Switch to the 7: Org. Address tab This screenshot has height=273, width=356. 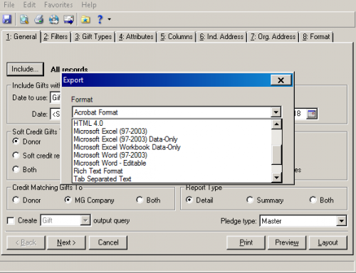click(x=273, y=37)
